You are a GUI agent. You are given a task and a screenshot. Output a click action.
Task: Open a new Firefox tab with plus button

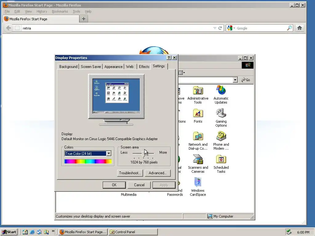84,19
